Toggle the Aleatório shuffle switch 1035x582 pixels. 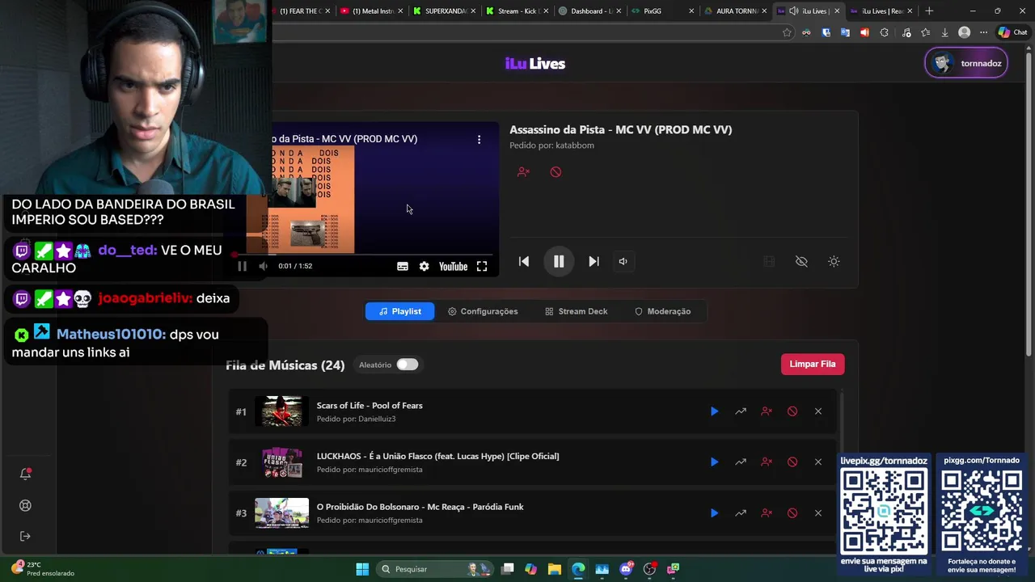click(x=407, y=365)
